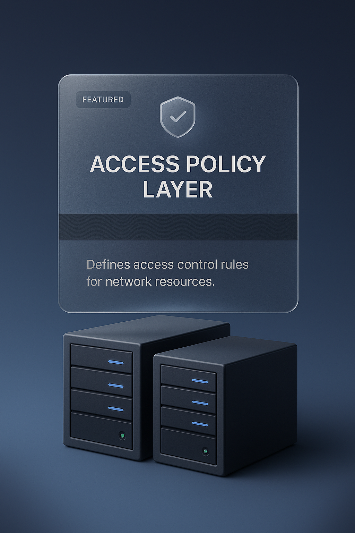
Task: Click the shield checkmark icon
Action: (x=177, y=117)
